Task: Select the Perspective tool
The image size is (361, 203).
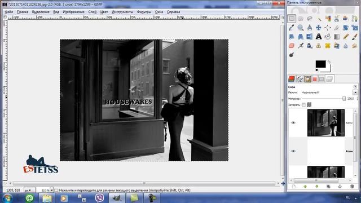Action: 301,37
